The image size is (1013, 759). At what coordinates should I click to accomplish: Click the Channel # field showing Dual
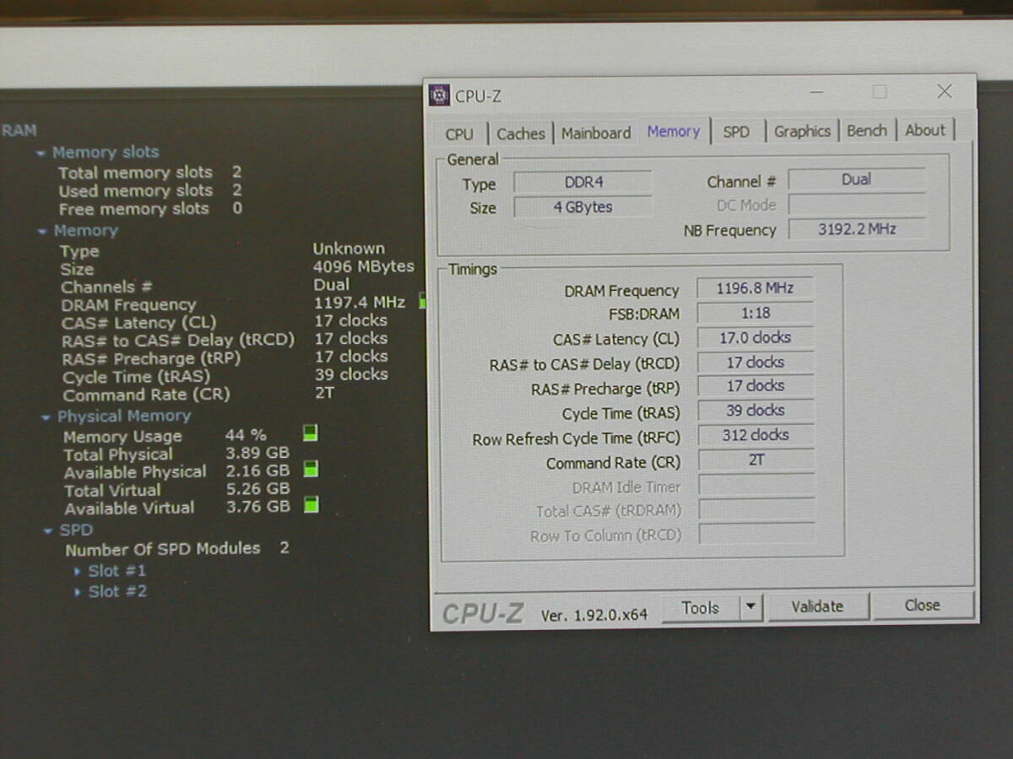[x=857, y=180]
